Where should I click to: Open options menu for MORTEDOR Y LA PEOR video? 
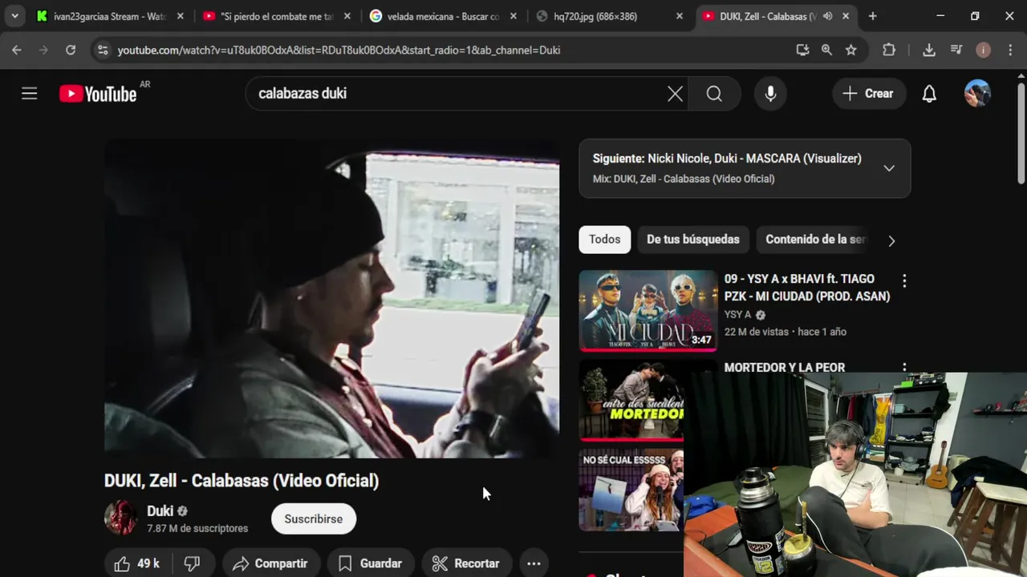pyautogui.click(x=904, y=369)
